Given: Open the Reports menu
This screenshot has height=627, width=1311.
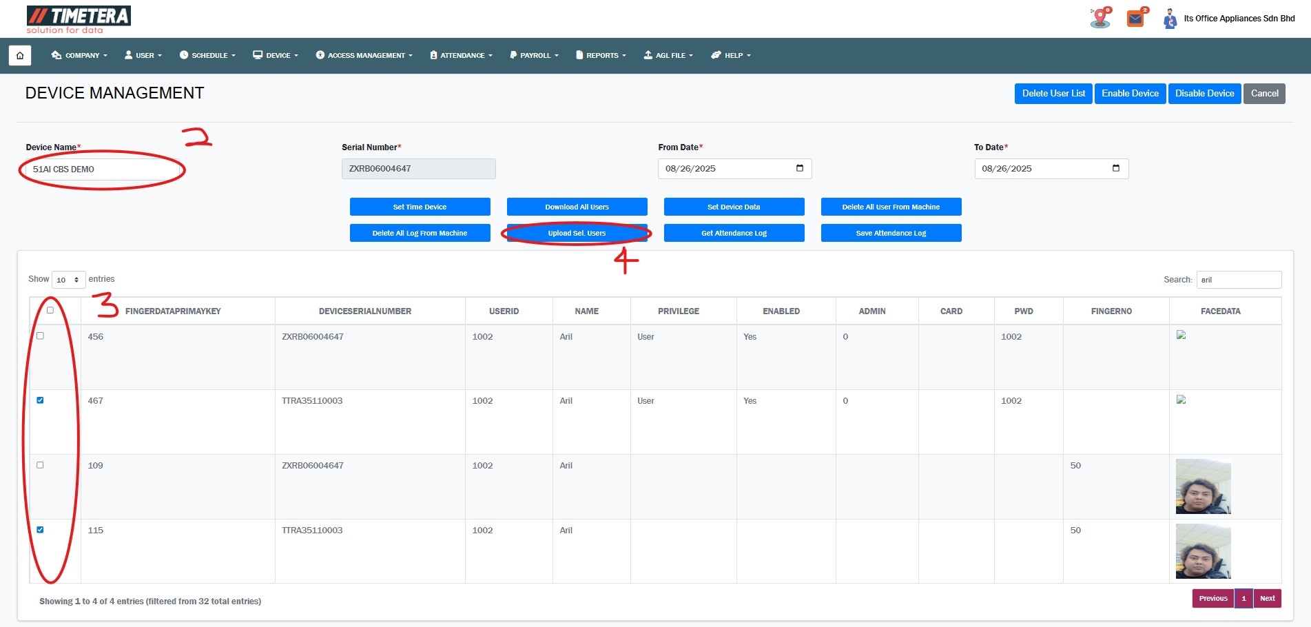Looking at the screenshot, I should click(601, 55).
